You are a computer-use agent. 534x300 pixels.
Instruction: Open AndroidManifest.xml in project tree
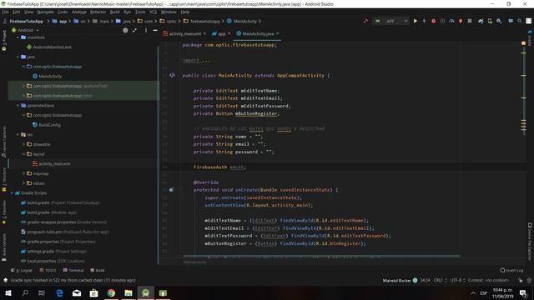[x=52, y=47]
